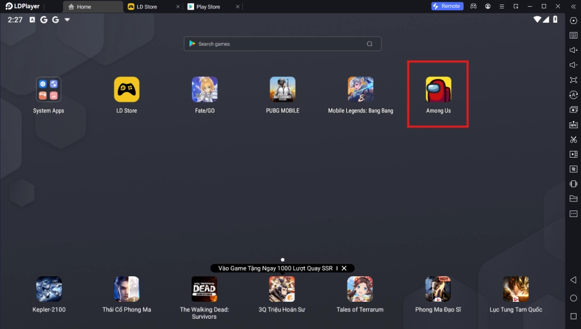The image size is (581, 329).
Task: Collapse the sidebar with double chevron
Action: (573, 6)
